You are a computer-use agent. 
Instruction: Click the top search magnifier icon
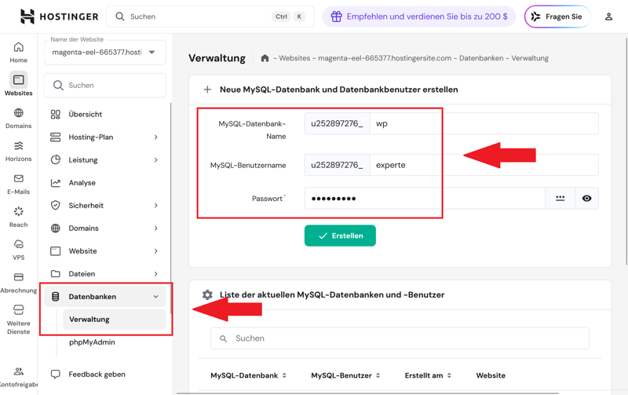pyautogui.click(x=120, y=16)
